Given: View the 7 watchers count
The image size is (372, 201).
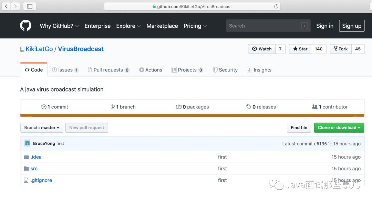Looking at the screenshot, I should (x=280, y=49).
